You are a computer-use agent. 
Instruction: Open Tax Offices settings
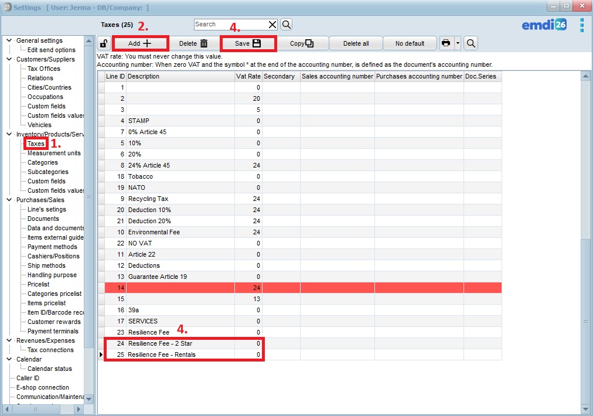pyautogui.click(x=44, y=69)
